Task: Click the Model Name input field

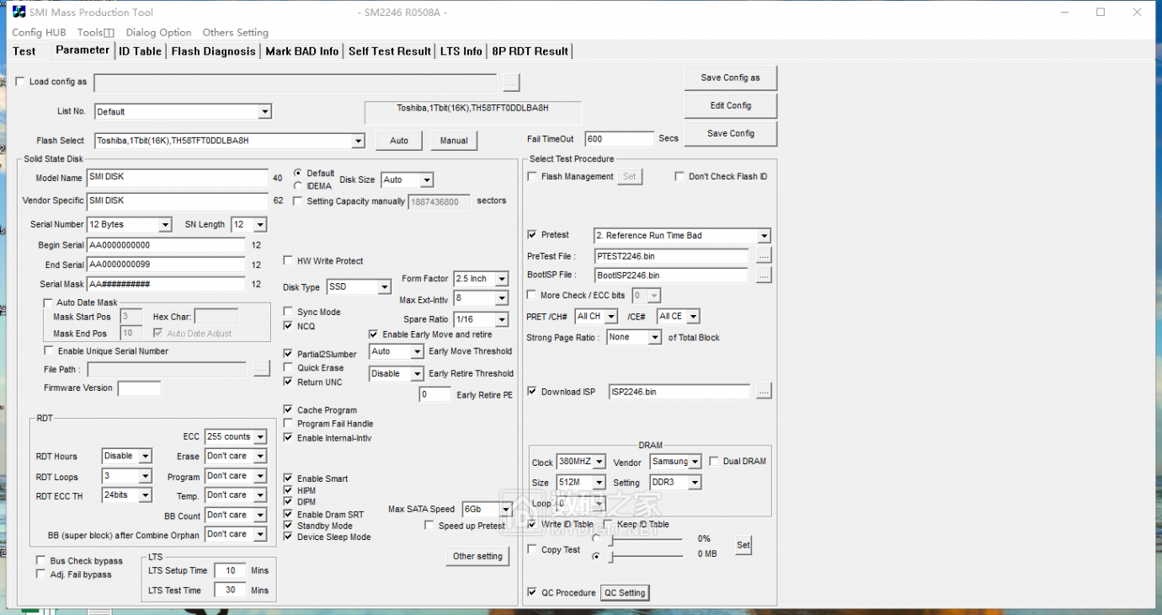Action: pyautogui.click(x=177, y=178)
